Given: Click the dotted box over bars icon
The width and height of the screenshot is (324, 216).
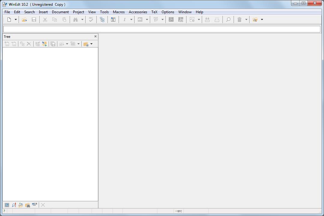Looking at the screenshot, I should tap(217, 20).
